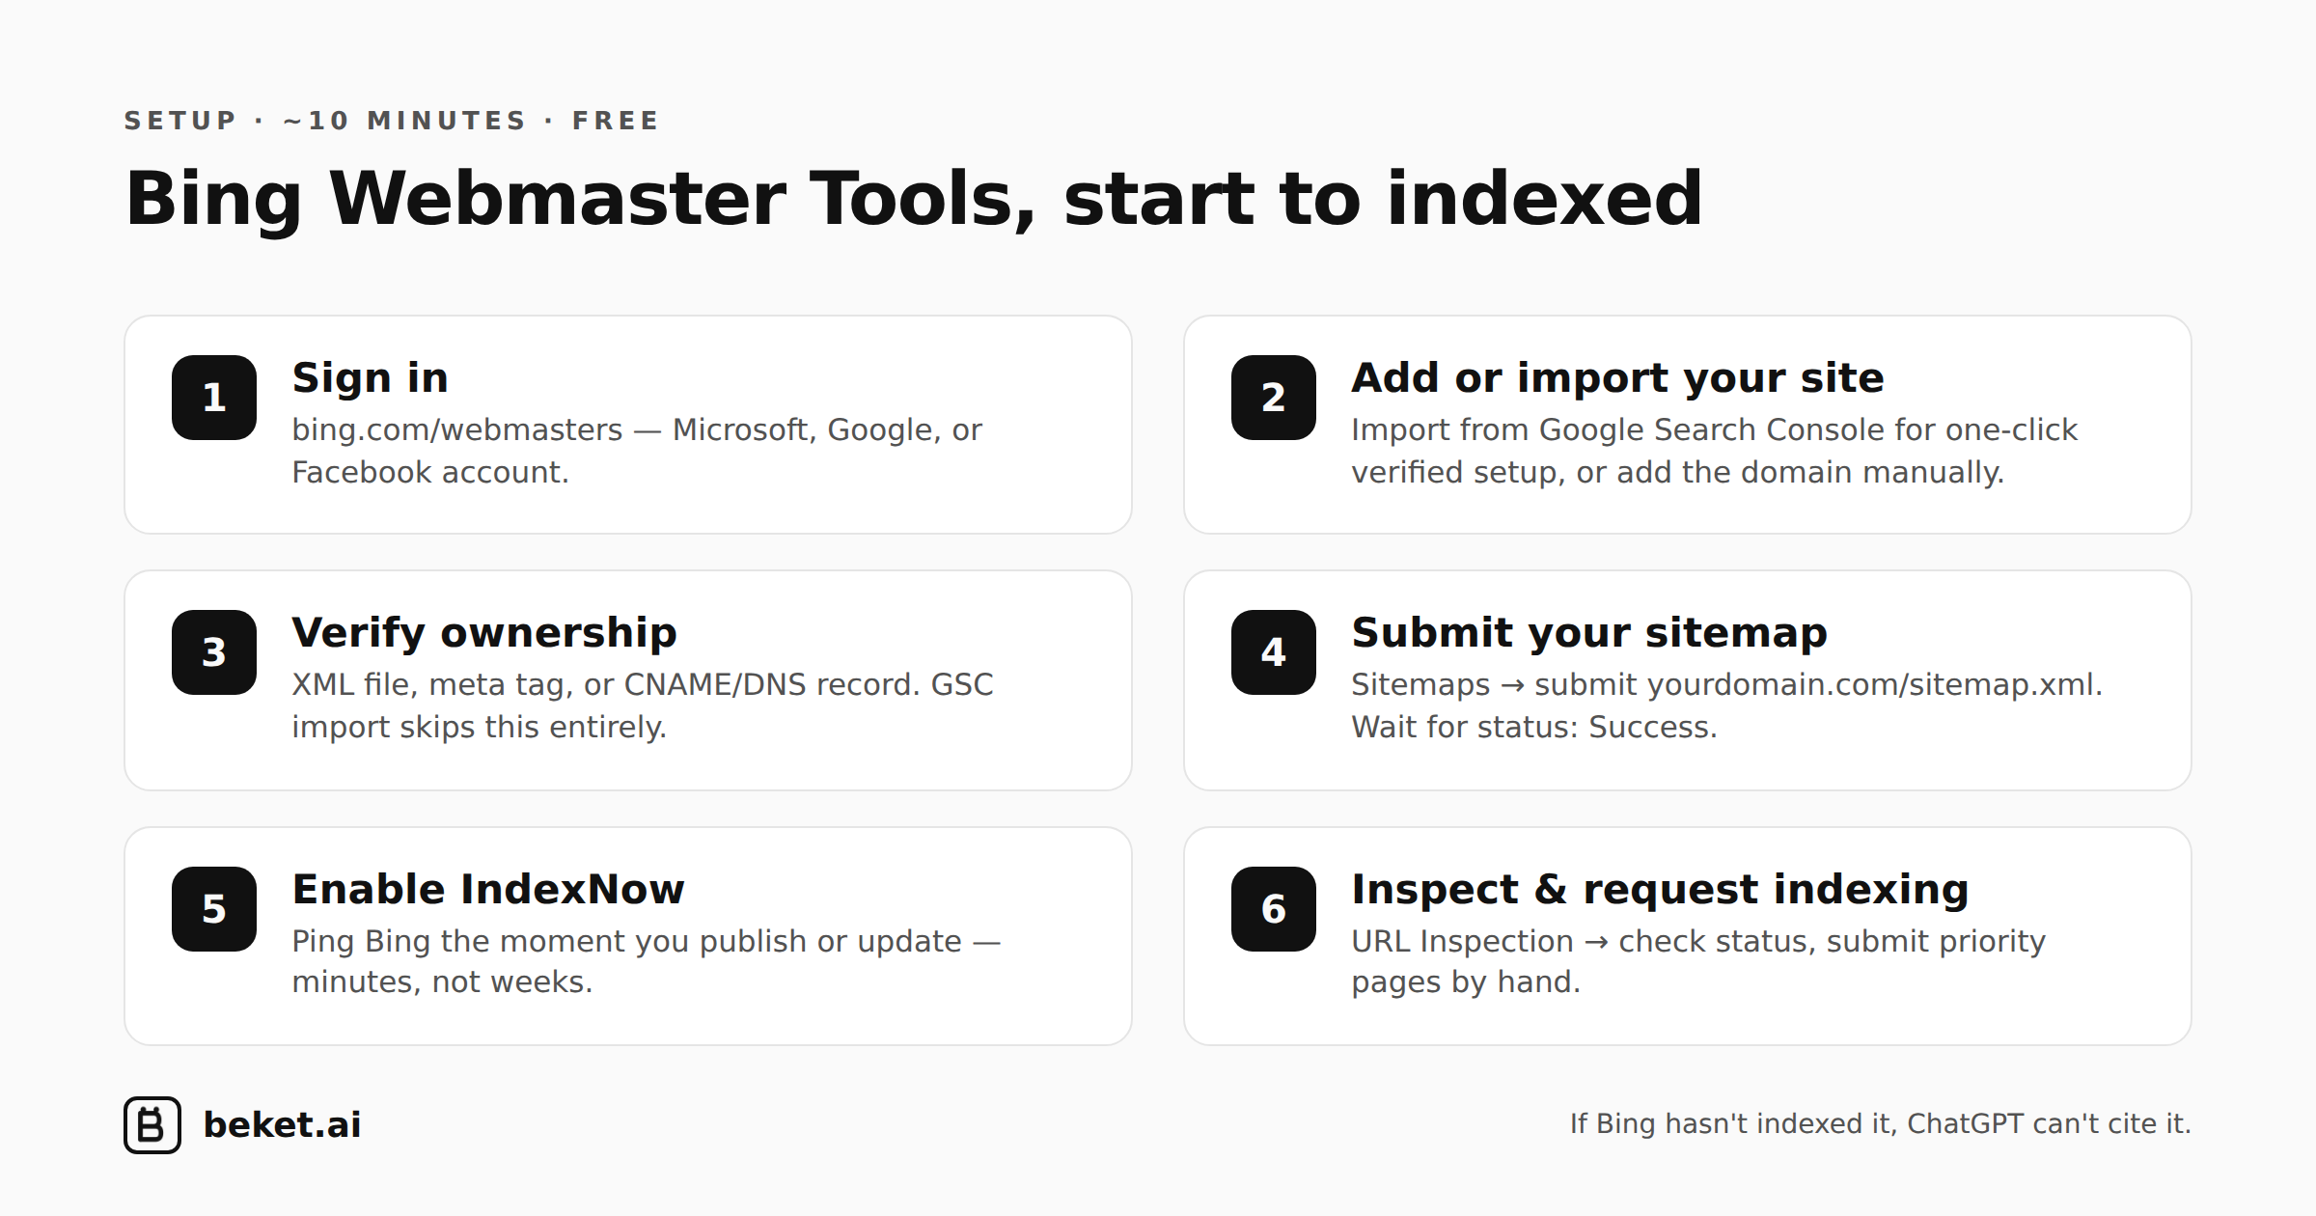Click 'Import from Google Search Console' description
The height and width of the screenshot is (1216, 2316).
click(x=1714, y=451)
